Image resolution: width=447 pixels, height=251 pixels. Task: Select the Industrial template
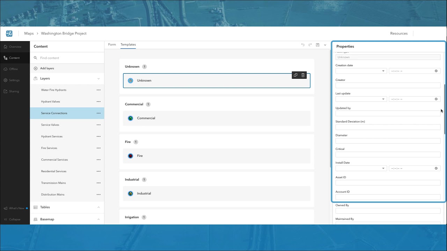click(x=217, y=193)
